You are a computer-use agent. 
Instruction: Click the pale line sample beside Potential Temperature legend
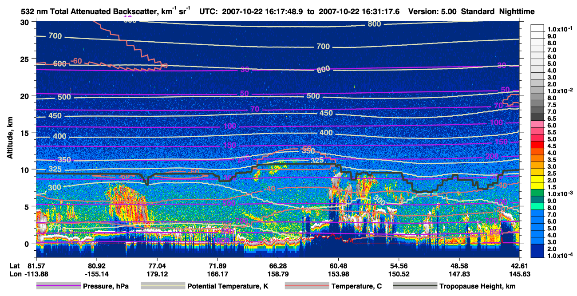pyautogui.click(x=162, y=286)
